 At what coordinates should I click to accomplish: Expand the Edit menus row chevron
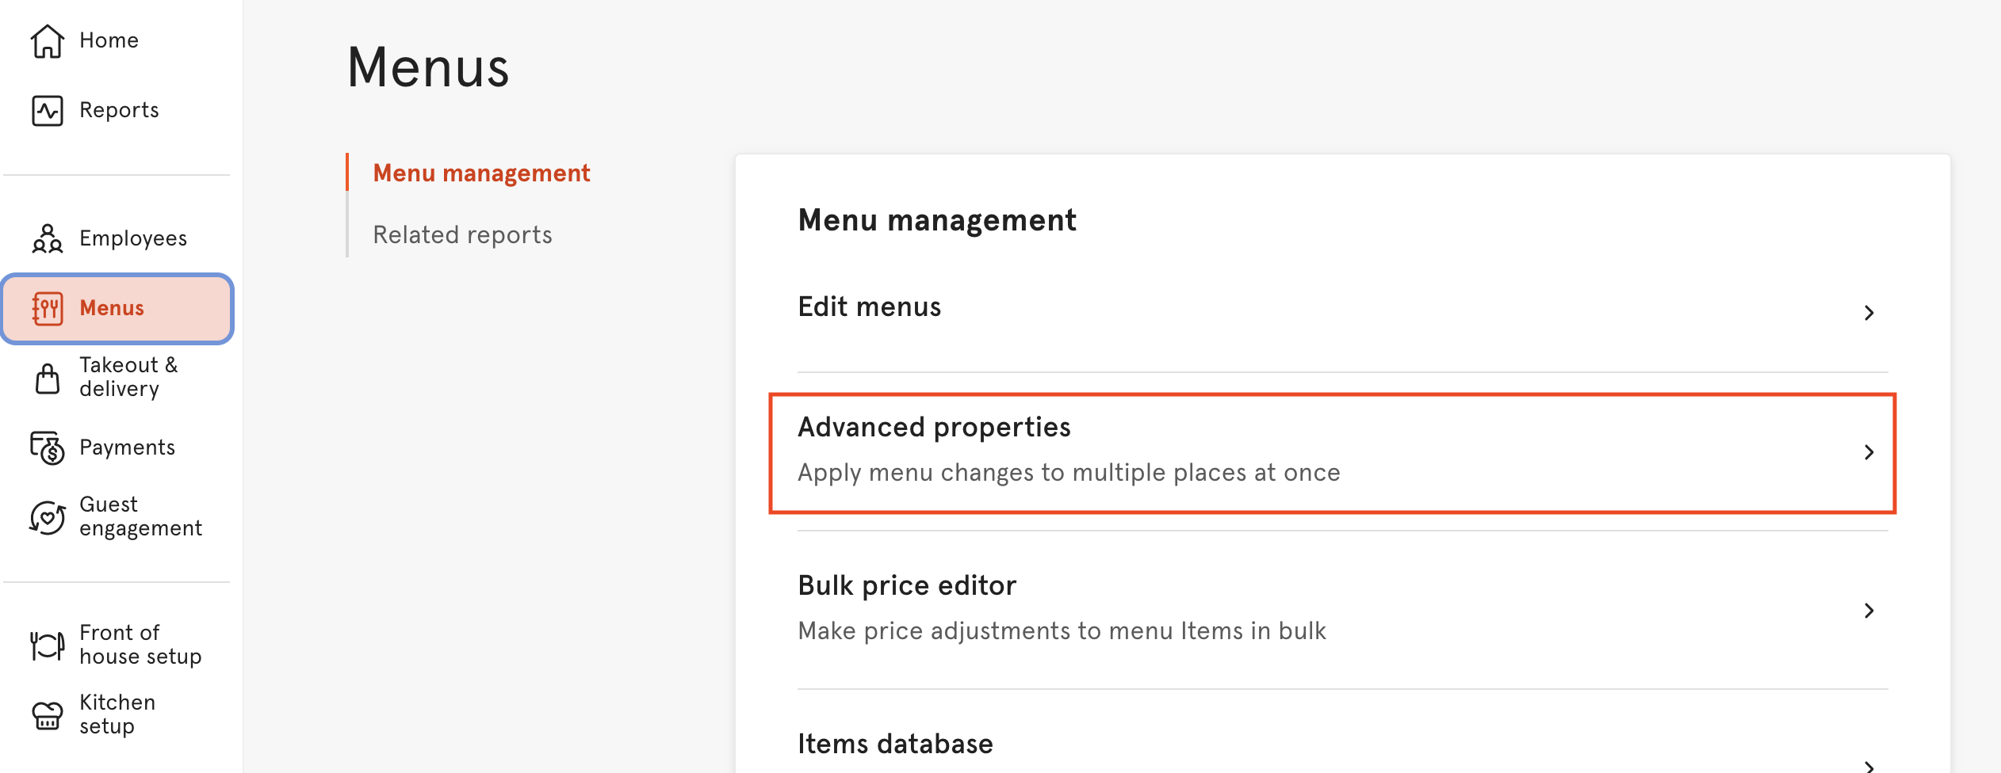click(1869, 312)
